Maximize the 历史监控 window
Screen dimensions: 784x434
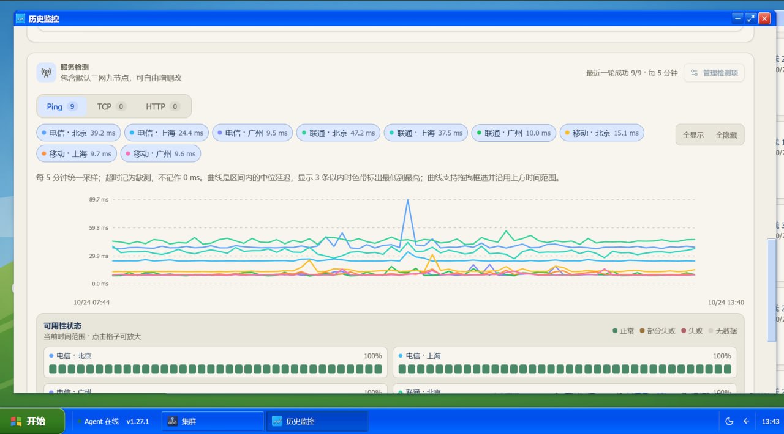click(x=751, y=18)
